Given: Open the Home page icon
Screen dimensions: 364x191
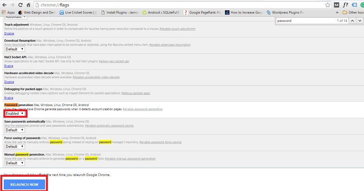Looking at the screenshot, I should 28,5.
